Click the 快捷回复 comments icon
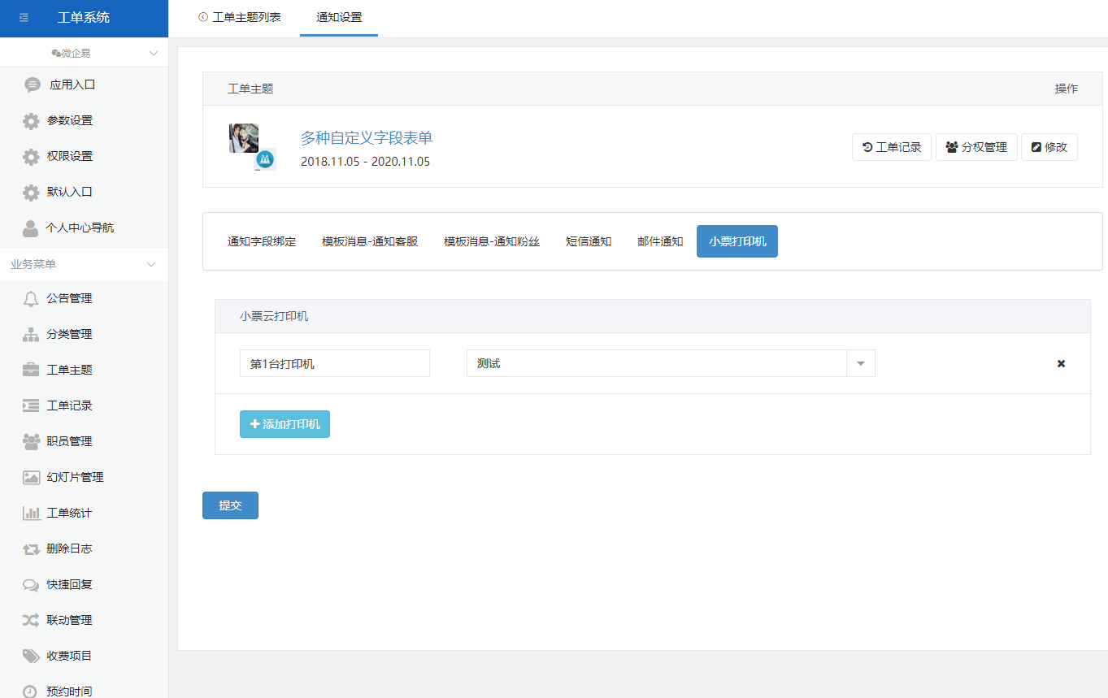The width and height of the screenshot is (1108, 698). tap(31, 584)
